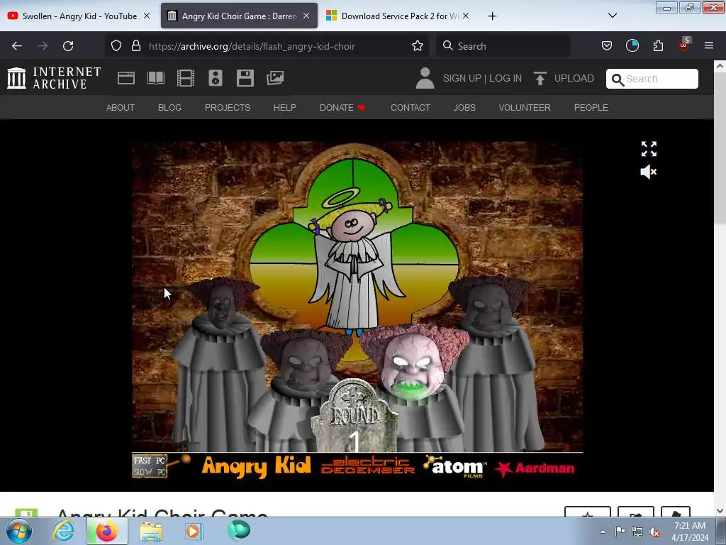Viewport: 726px width, 545px height.
Task: Open Windows Media Player from the taskbar
Action: (x=194, y=531)
